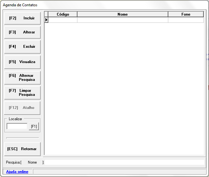Click the [F2] Incluir button
Image resolution: width=209 pixels, height=177 pixels.
(x=22, y=18)
